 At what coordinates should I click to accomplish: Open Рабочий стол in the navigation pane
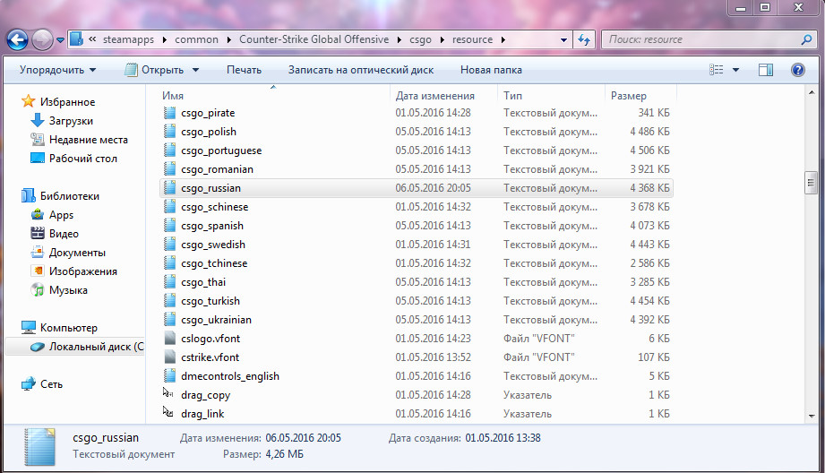point(82,159)
